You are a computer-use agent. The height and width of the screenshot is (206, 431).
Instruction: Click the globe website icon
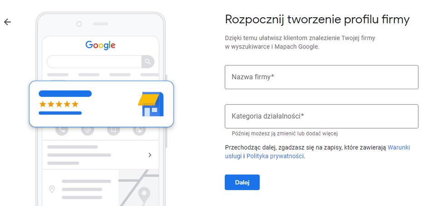139,130
